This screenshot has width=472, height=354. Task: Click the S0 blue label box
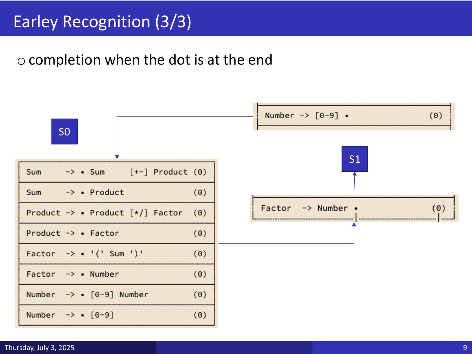pyautogui.click(x=64, y=131)
